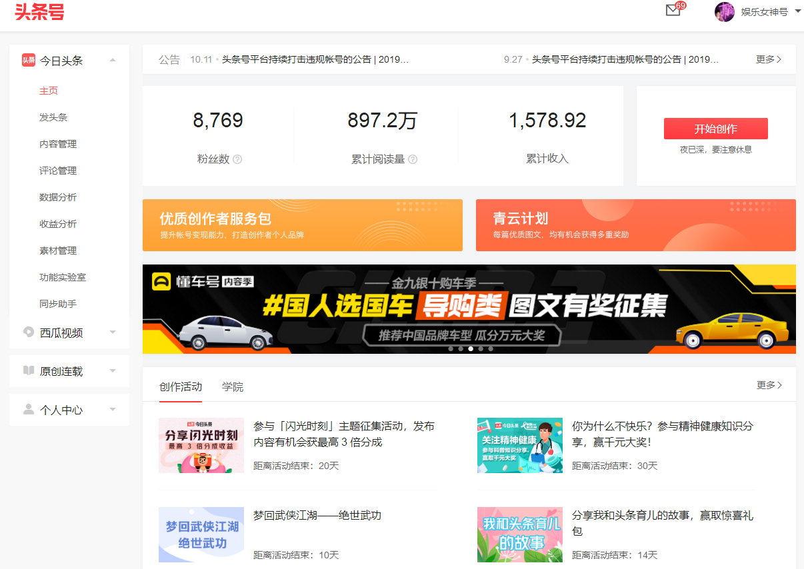This screenshot has height=569, width=804.
Task: Select the 西瓜视频 icon in the sidebar
Action: pyautogui.click(x=28, y=331)
